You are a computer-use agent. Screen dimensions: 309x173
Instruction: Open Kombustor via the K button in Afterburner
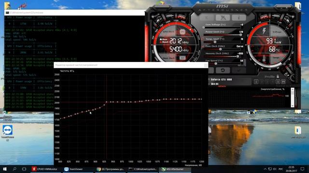click(x=207, y=18)
